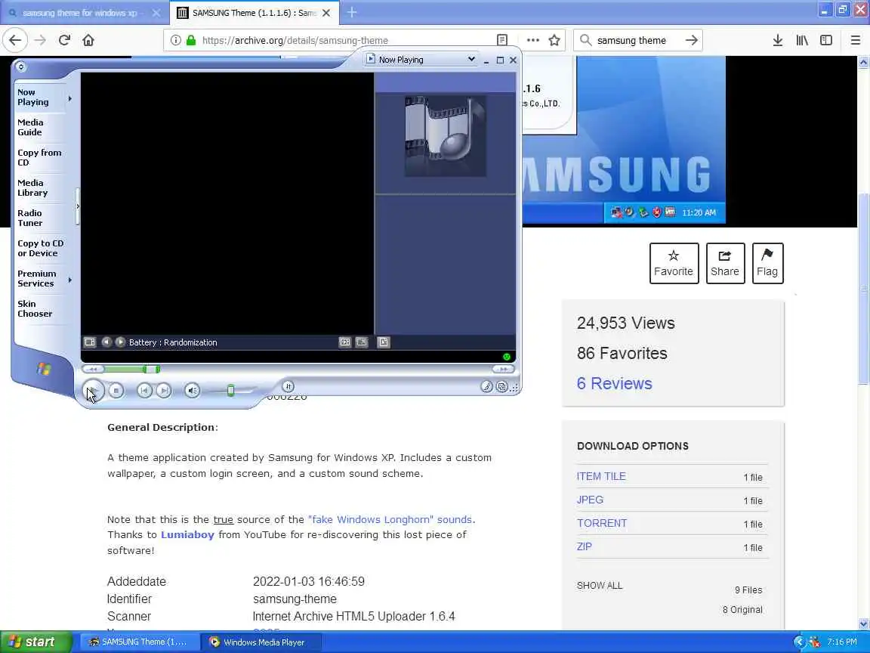Open the Lumiaboy link

[x=187, y=535]
